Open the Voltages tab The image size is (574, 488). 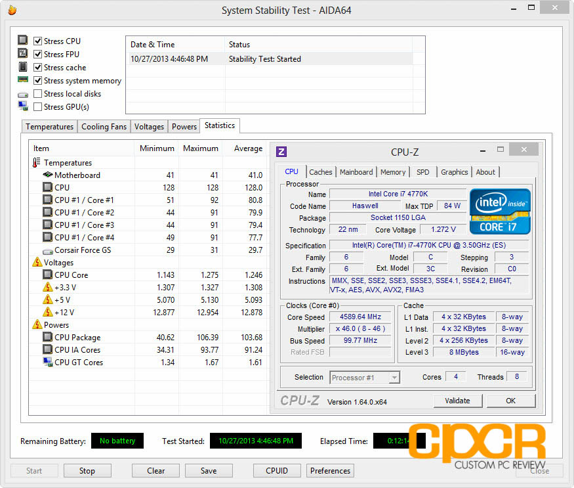coord(149,127)
